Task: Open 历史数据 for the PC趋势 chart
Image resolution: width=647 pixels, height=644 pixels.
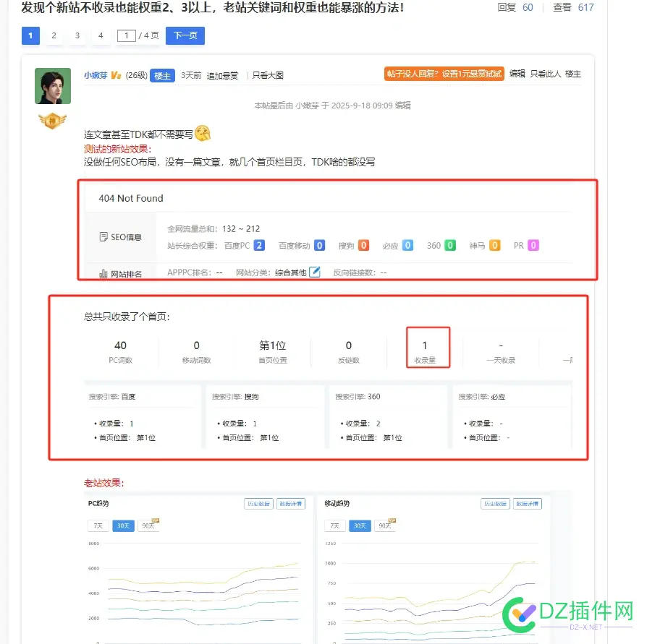Action: pos(260,503)
